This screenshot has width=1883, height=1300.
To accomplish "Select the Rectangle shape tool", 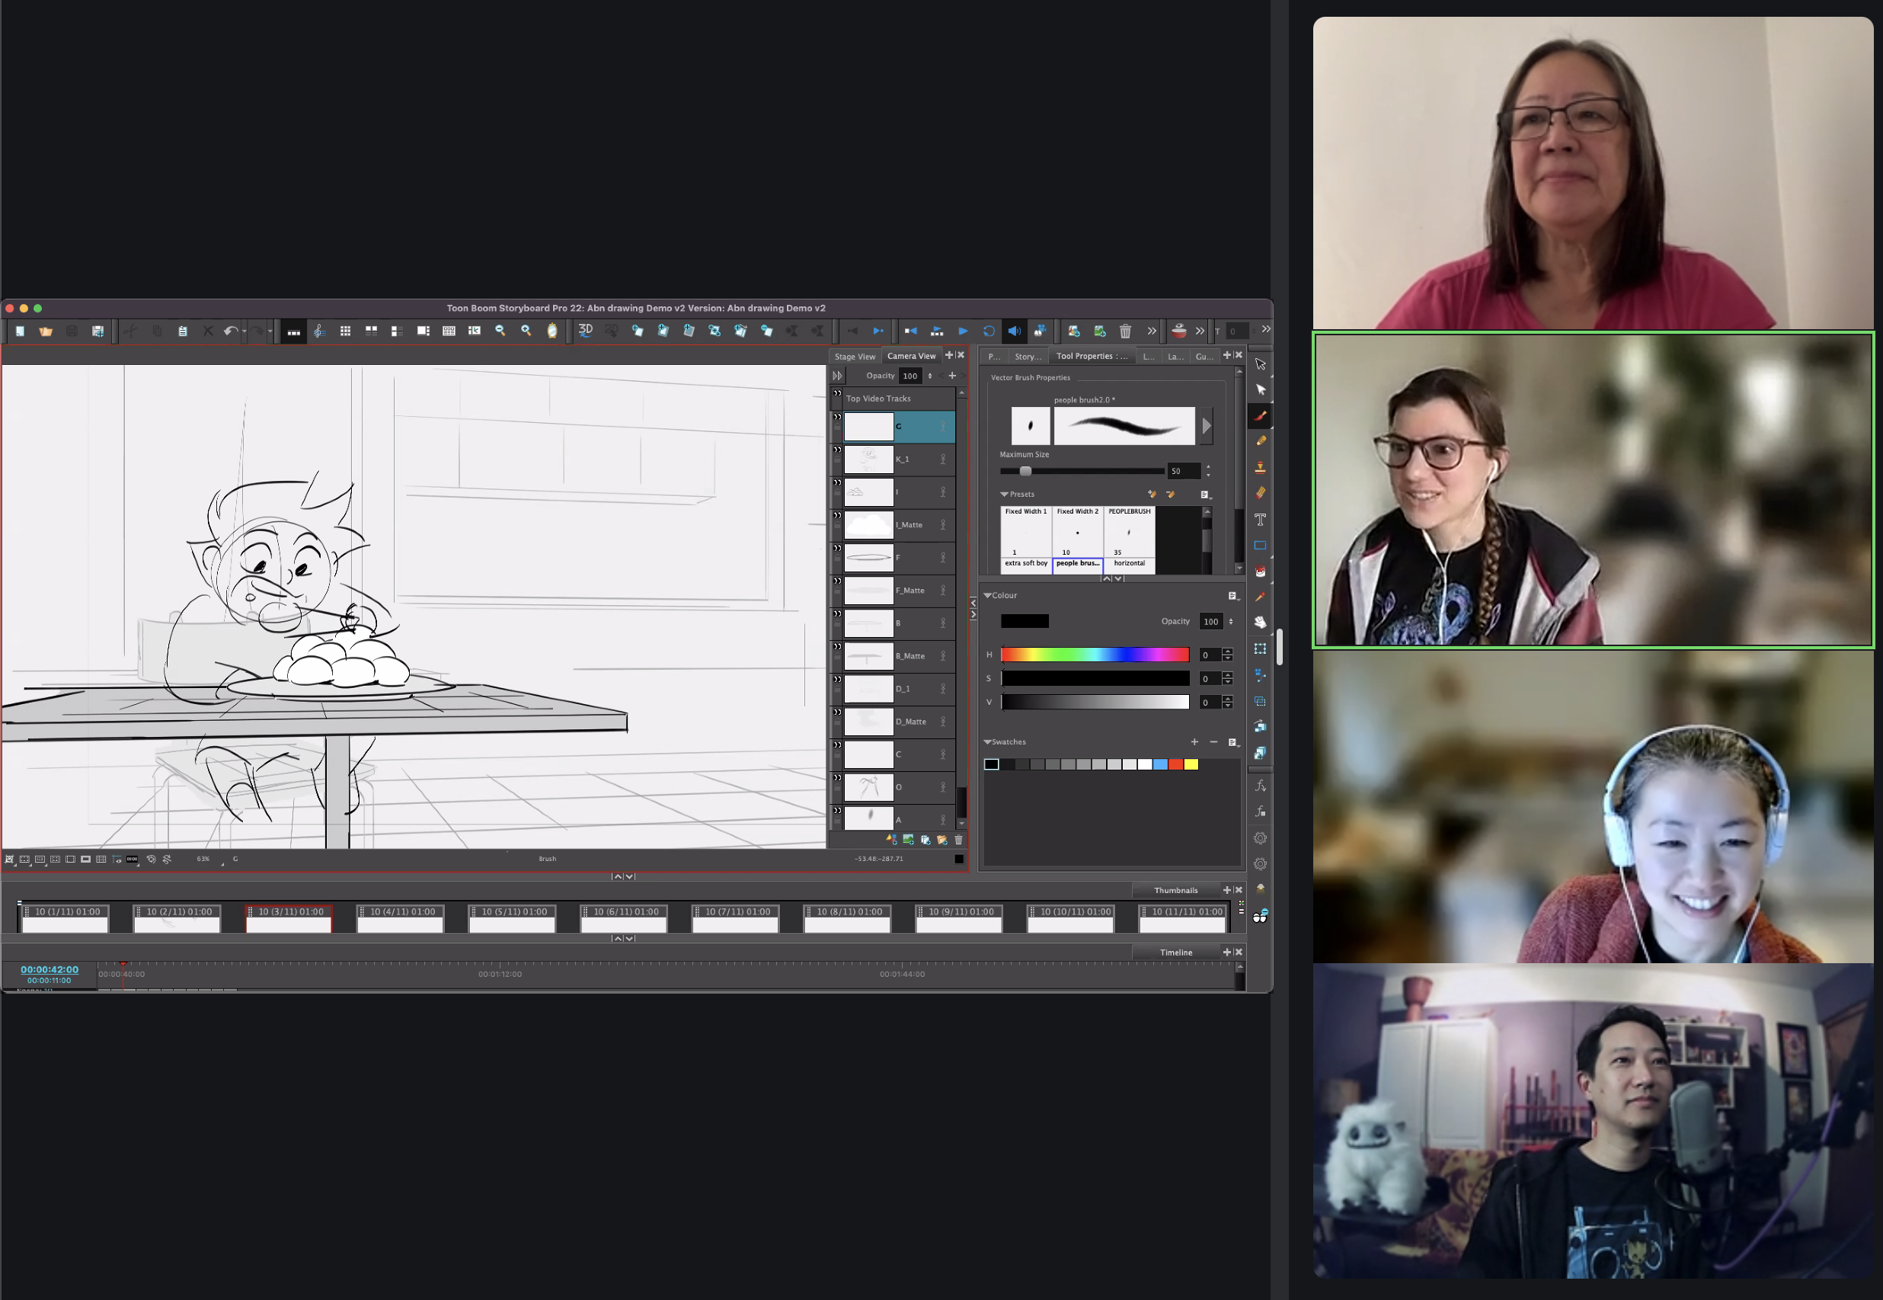I will pos(1260,545).
